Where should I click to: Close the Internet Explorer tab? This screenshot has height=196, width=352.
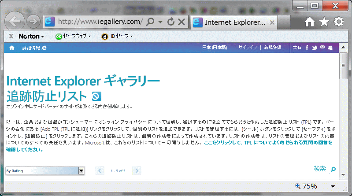tap(272, 22)
